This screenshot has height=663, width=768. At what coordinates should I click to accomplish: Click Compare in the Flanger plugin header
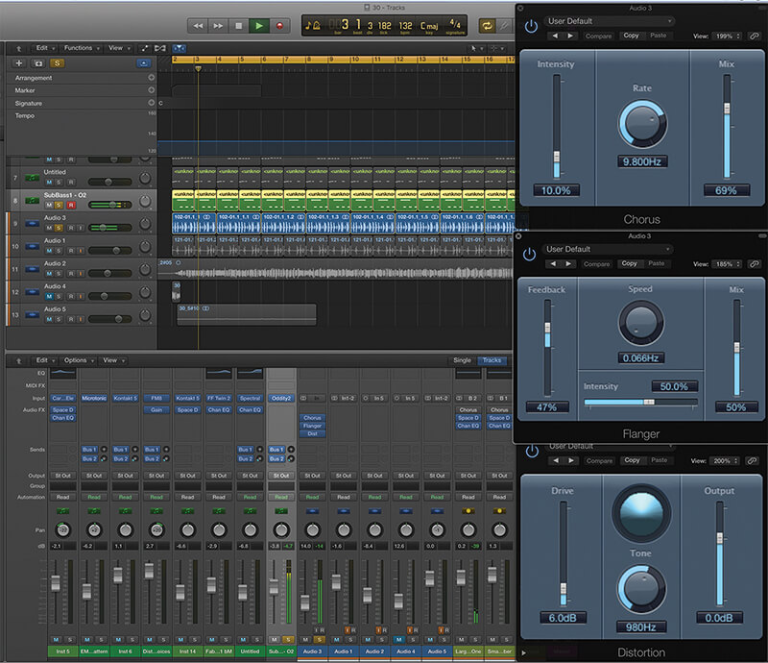coord(598,264)
